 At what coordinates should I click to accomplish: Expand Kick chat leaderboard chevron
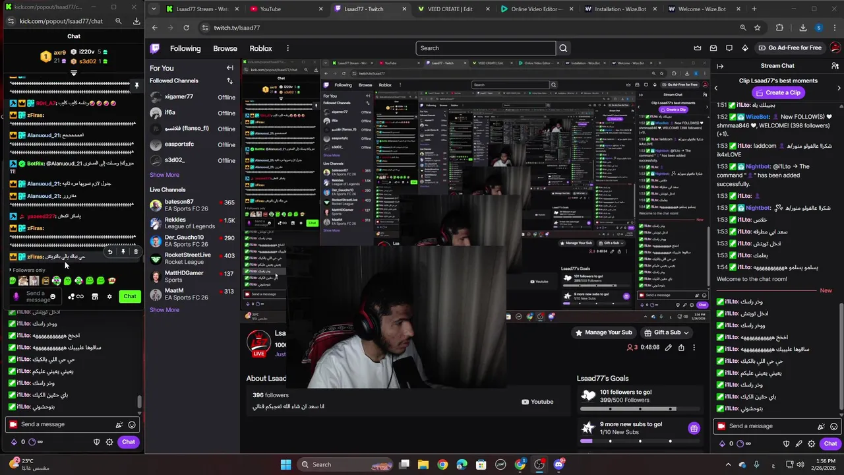click(x=74, y=73)
